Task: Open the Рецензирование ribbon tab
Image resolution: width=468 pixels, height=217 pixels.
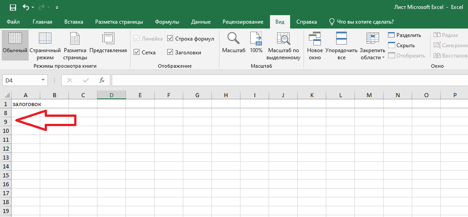Action: (243, 22)
